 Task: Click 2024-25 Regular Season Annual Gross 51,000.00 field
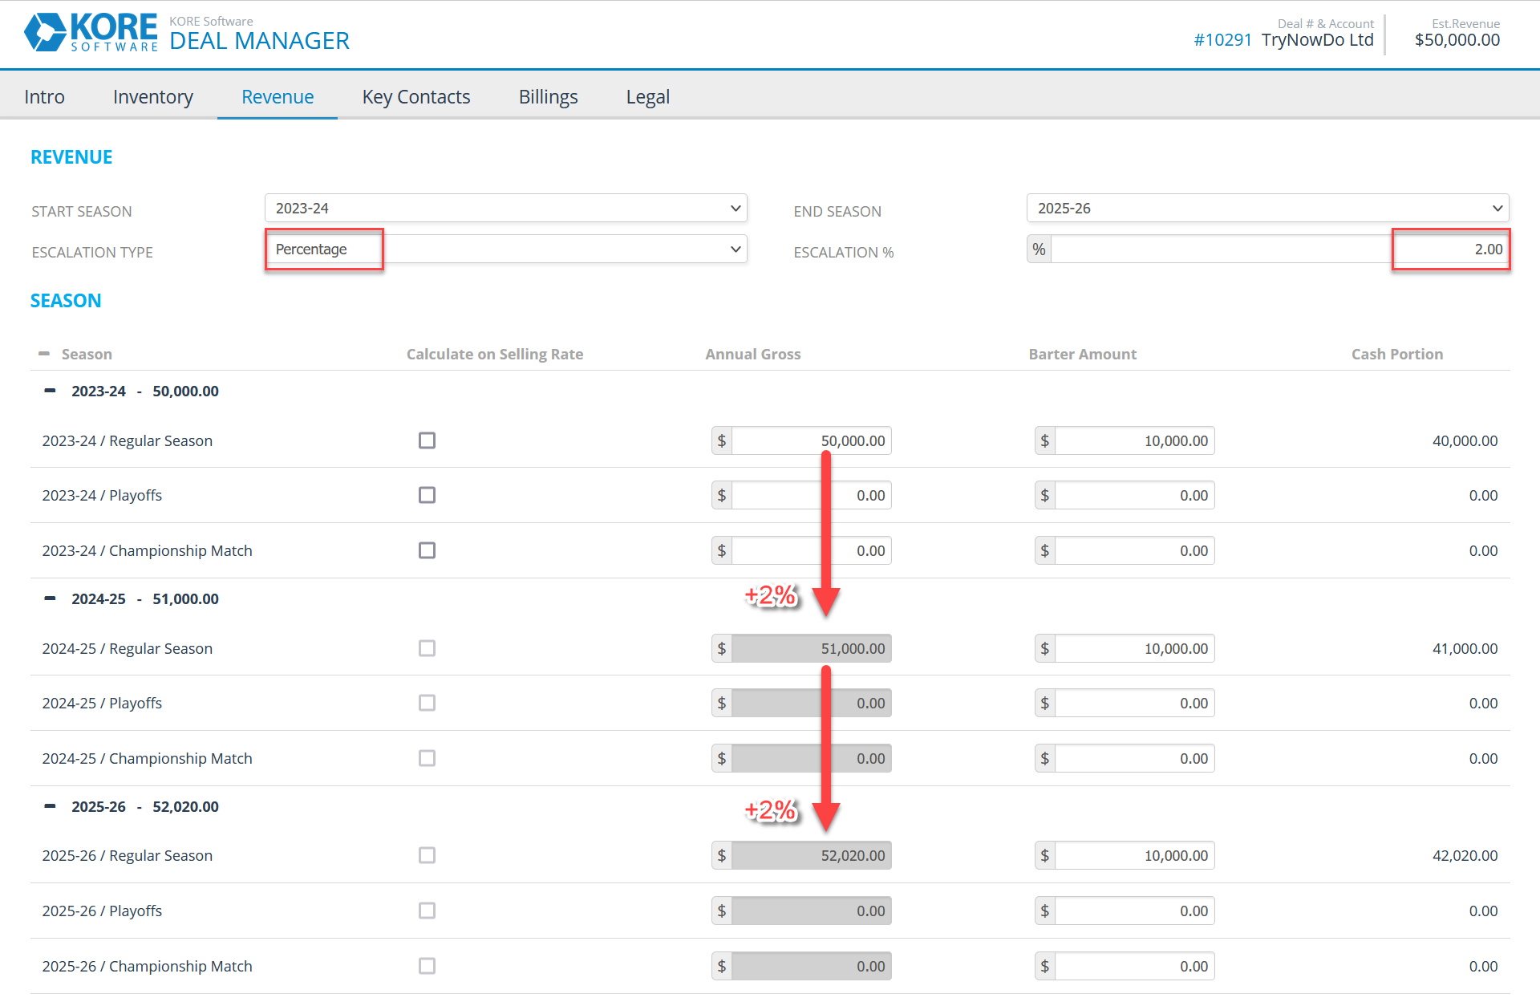pyautogui.click(x=812, y=648)
